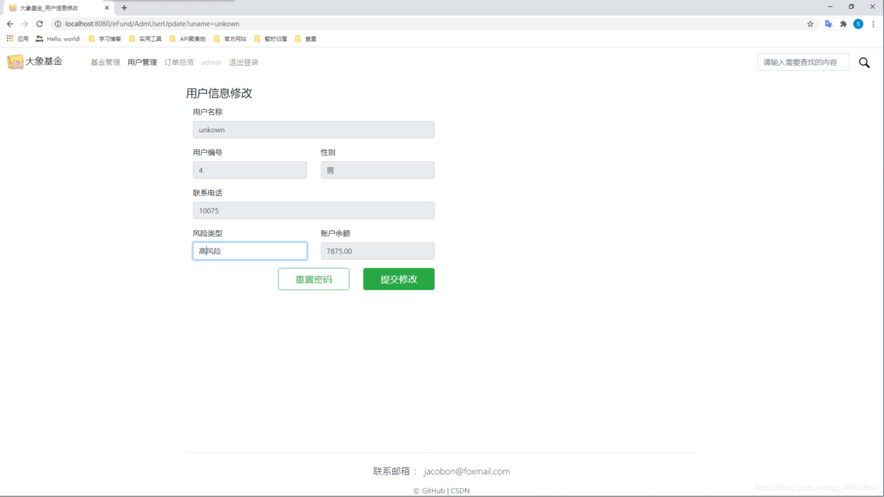884x497 pixels.
Task: Click the 重置密码 button
Action: click(x=313, y=279)
